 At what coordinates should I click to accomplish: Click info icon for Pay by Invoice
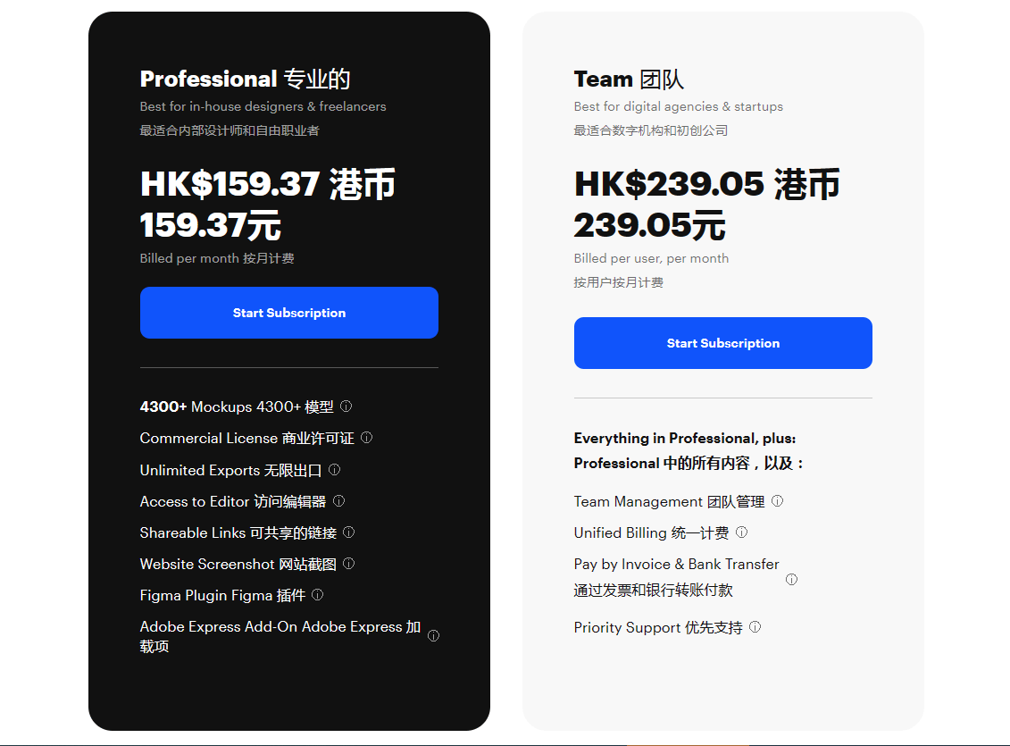pos(791,579)
